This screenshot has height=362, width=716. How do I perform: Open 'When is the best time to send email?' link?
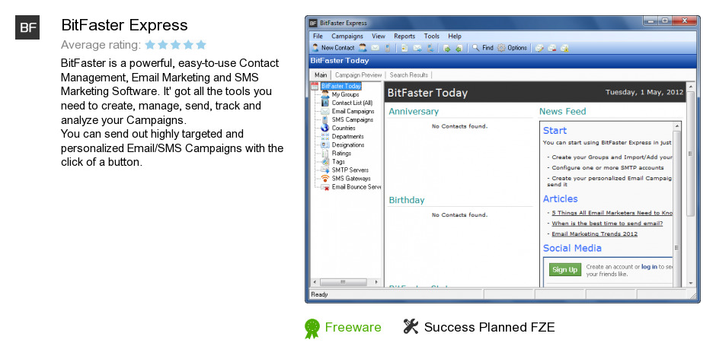[x=607, y=224]
